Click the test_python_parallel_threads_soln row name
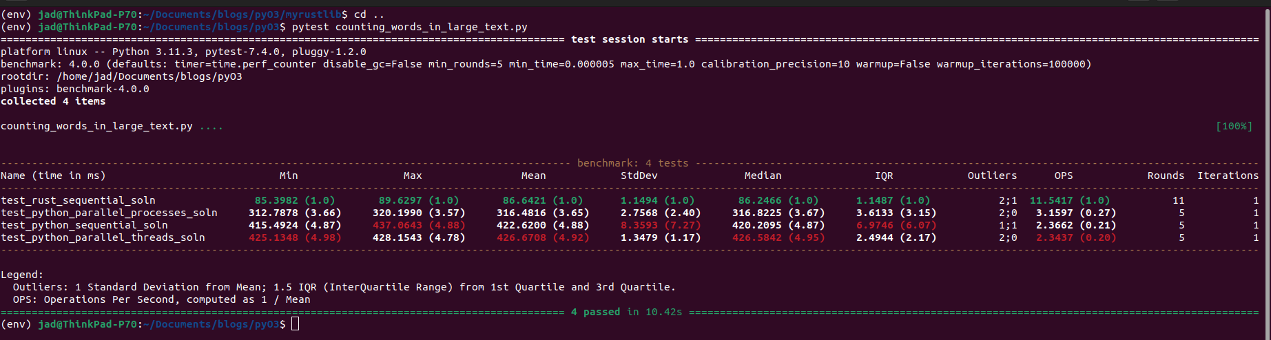This screenshot has height=340, width=1271. click(103, 237)
